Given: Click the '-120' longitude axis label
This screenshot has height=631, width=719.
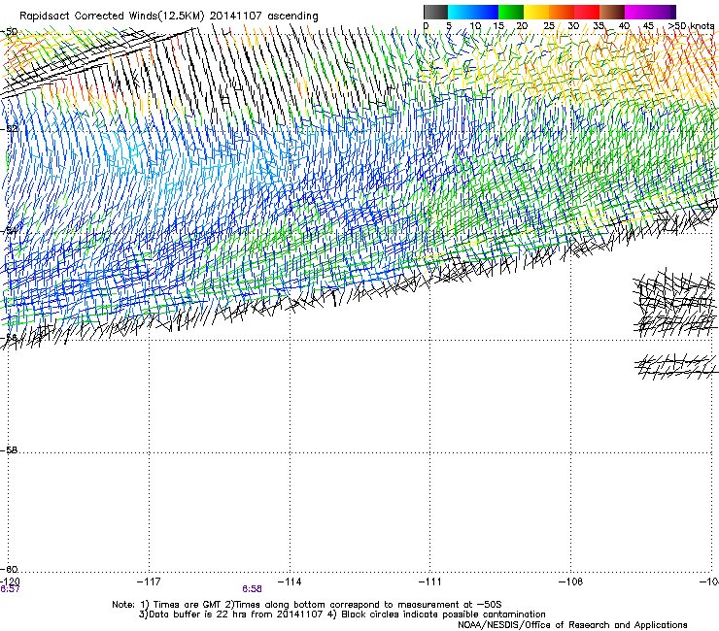Looking at the screenshot, I should [x=10, y=581].
